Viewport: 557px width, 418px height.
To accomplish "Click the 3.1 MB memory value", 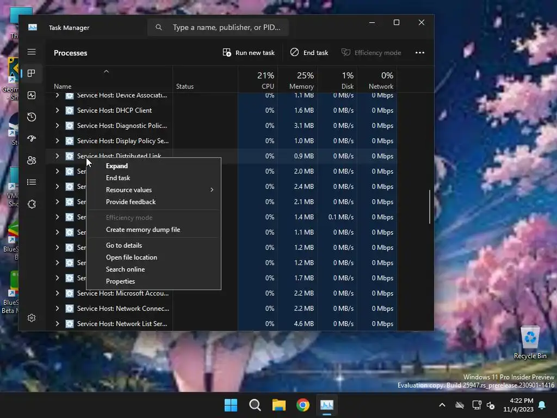I will click(x=304, y=126).
